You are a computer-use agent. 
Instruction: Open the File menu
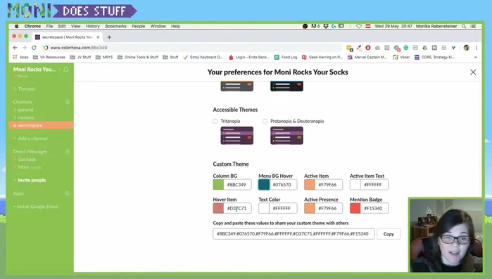tap(49, 26)
